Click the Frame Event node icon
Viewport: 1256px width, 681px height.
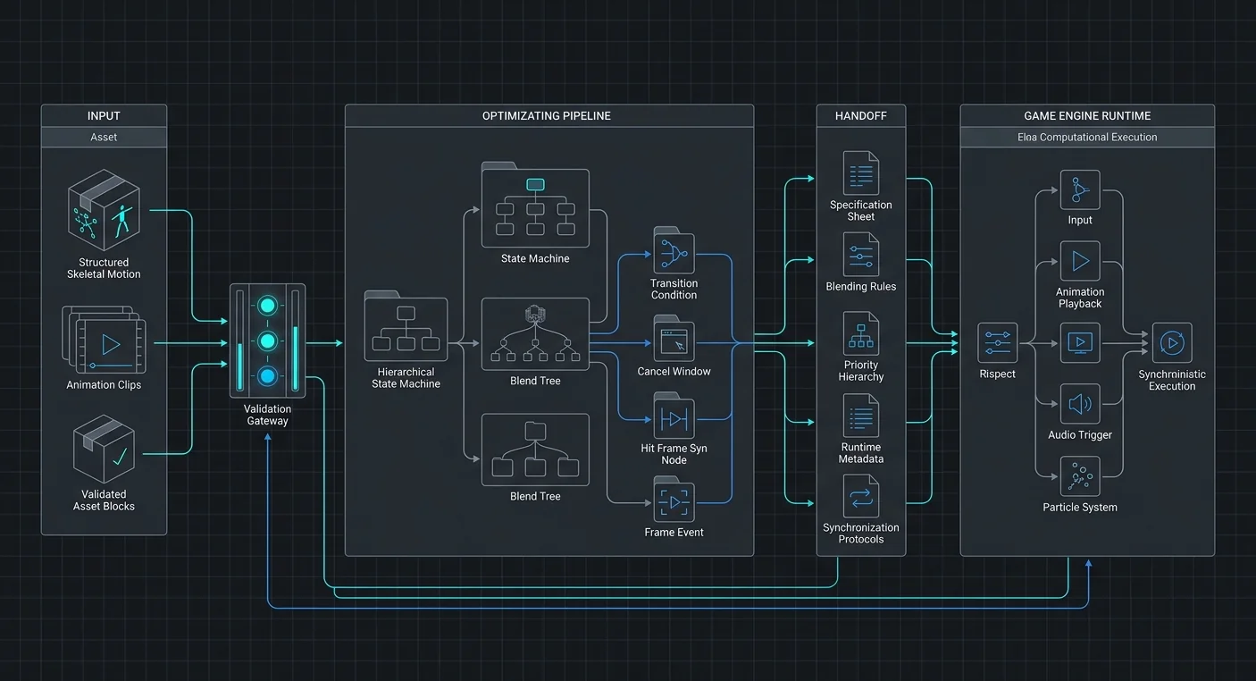674,500
